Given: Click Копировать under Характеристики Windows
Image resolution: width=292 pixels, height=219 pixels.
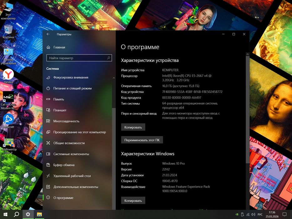Looking at the screenshot, I should (x=133, y=201).
